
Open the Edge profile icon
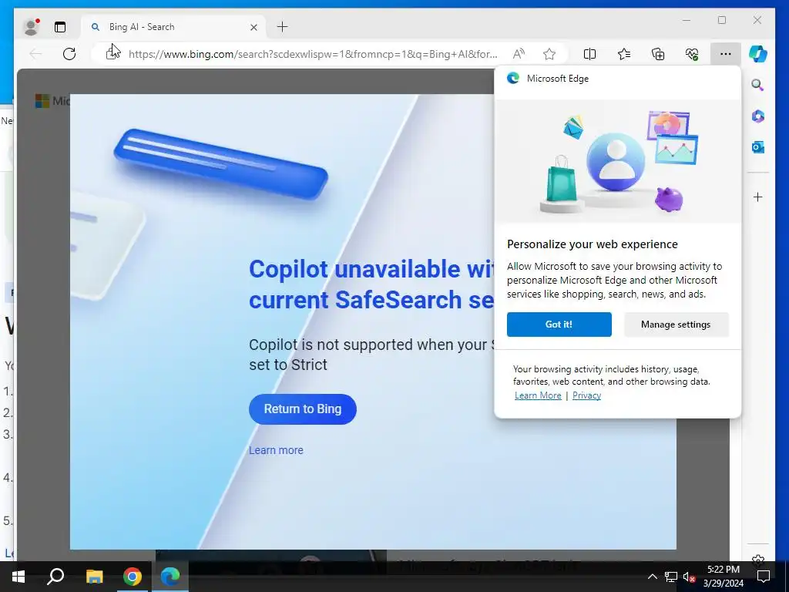[31, 27]
